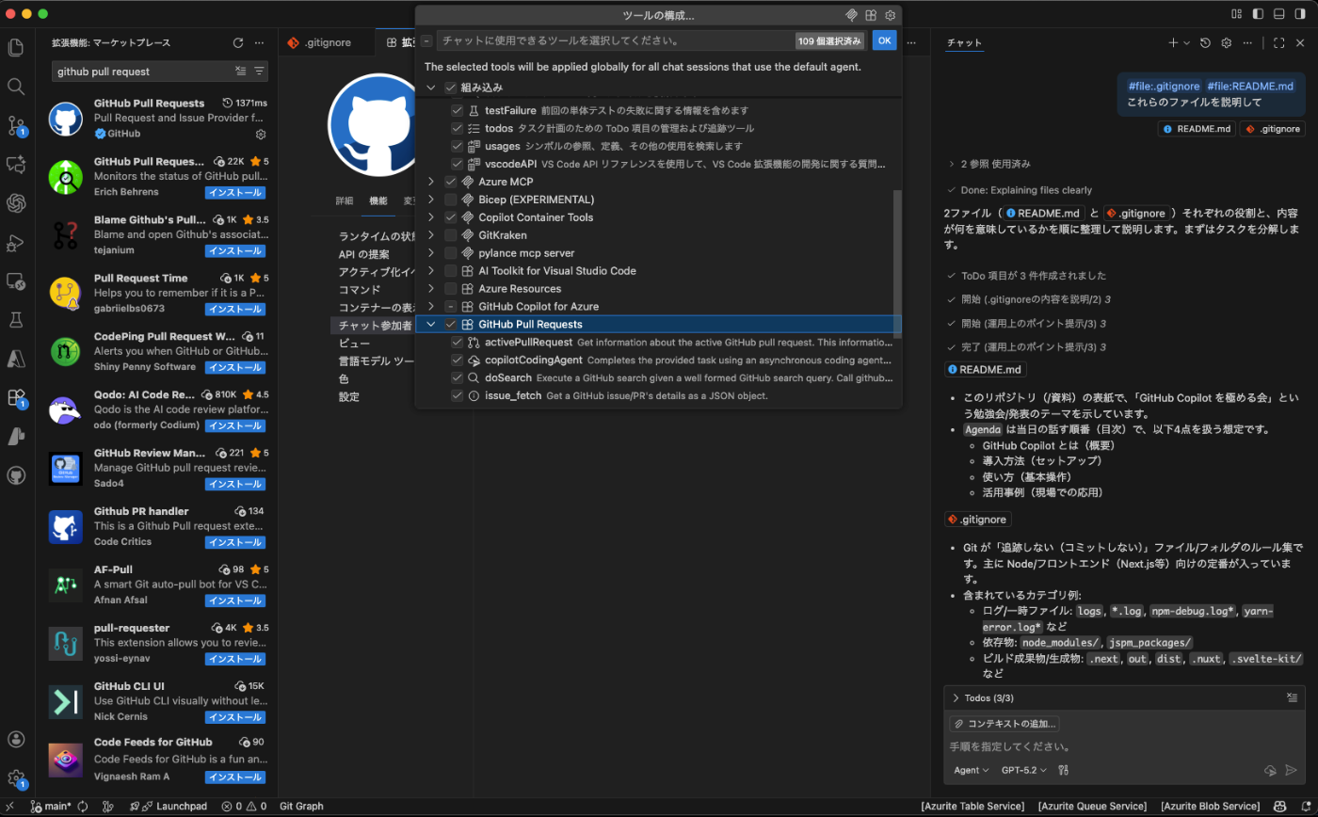Check the Bicep (EXPERIMENTAL) toolset

tap(450, 200)
